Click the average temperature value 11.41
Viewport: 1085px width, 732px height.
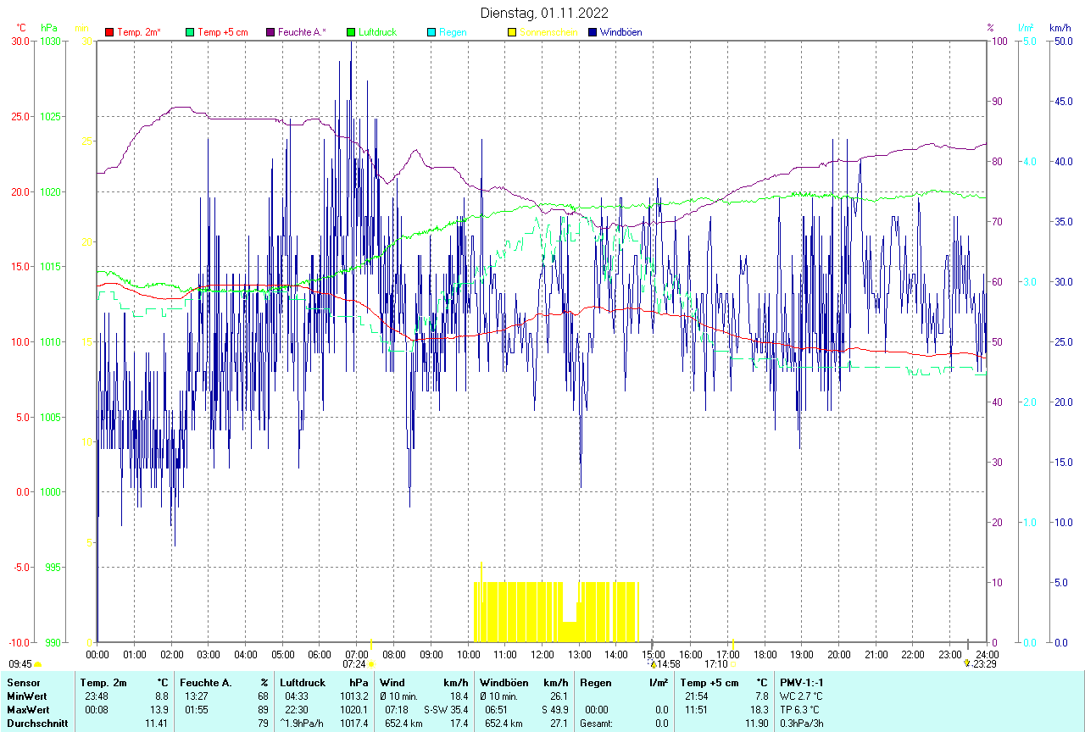pos(157,723)
